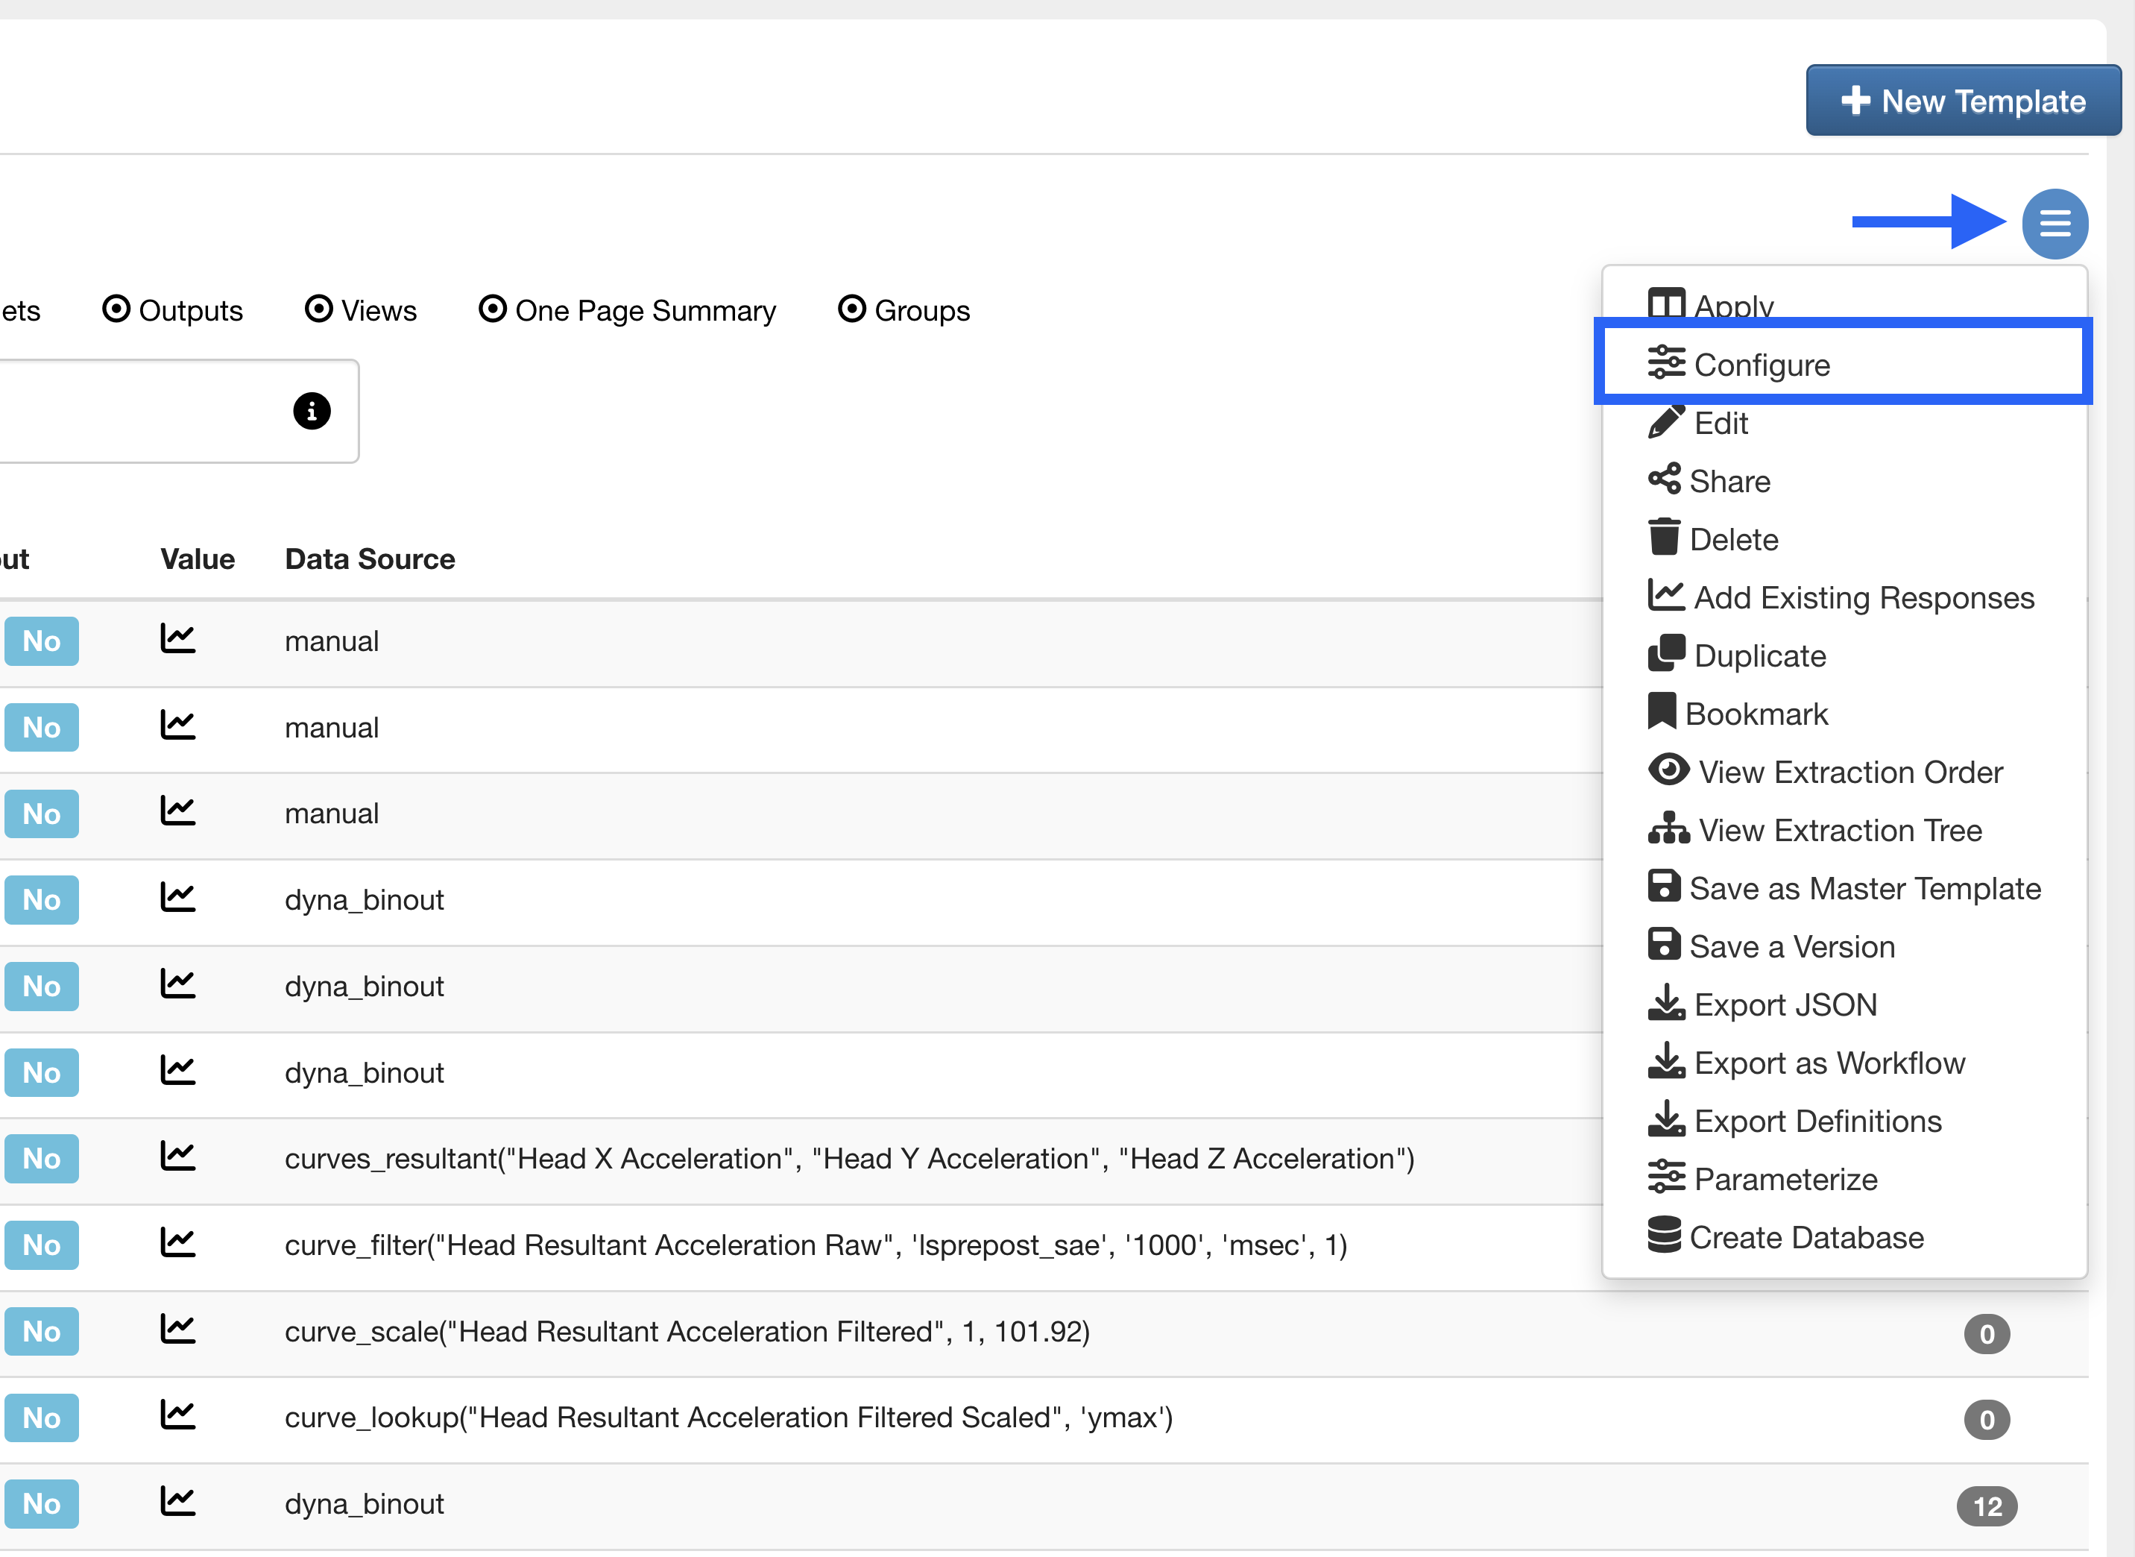2135x1557 pixels.
Task: Choose Export Definitions menu entry
Action: 1844,1122
